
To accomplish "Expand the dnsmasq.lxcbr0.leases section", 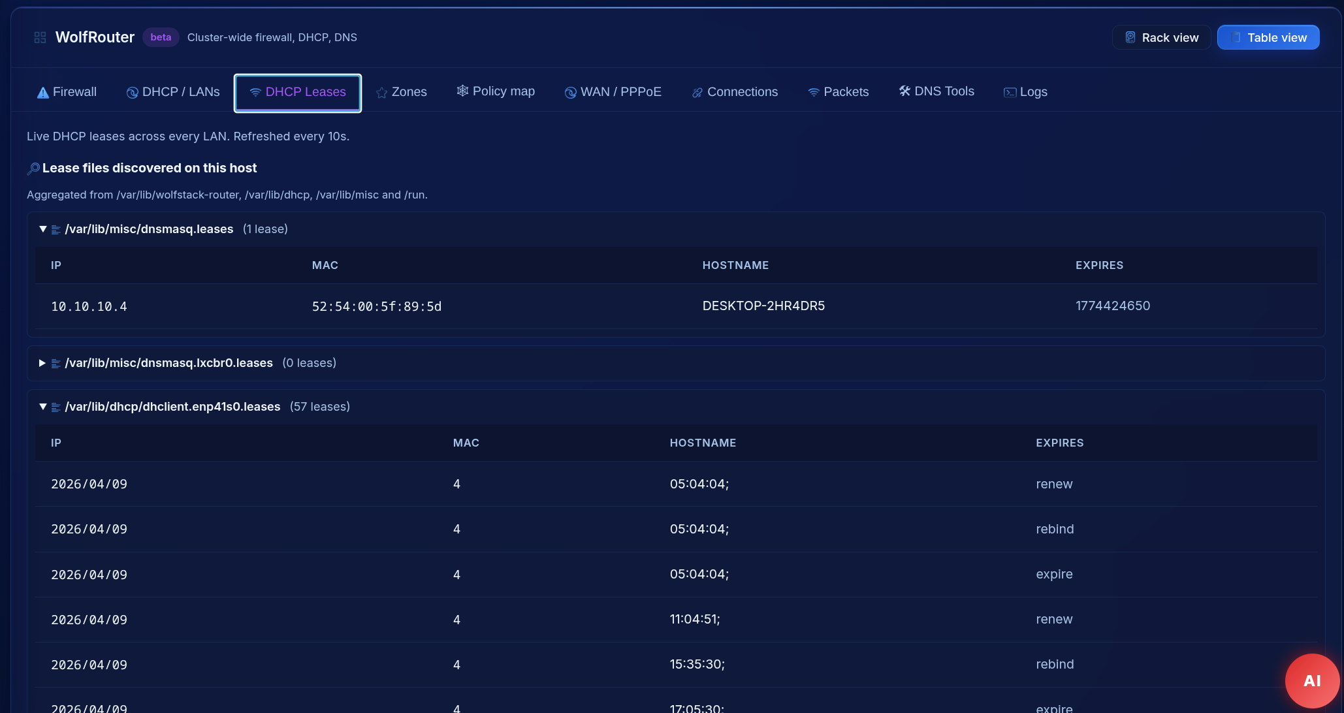I will [x=42, y=363].
